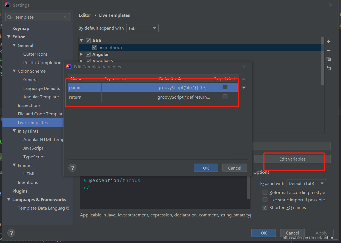Screen dimensions: 341x243
Task: Open Intentions settings page
Action: coord(28,182)
